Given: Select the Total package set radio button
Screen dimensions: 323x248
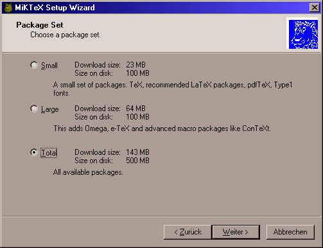Looking at the screenshot, I should (34, 152).
